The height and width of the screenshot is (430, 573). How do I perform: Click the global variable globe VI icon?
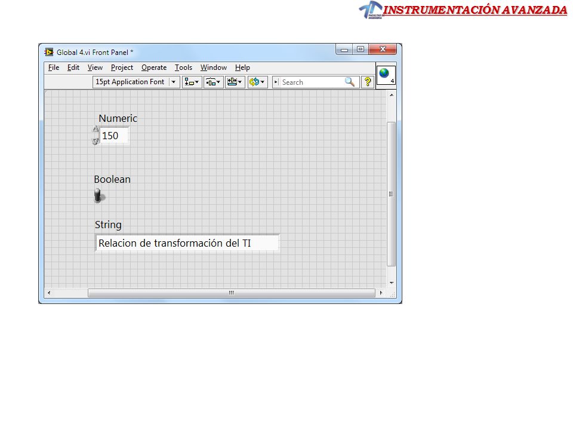386,75
